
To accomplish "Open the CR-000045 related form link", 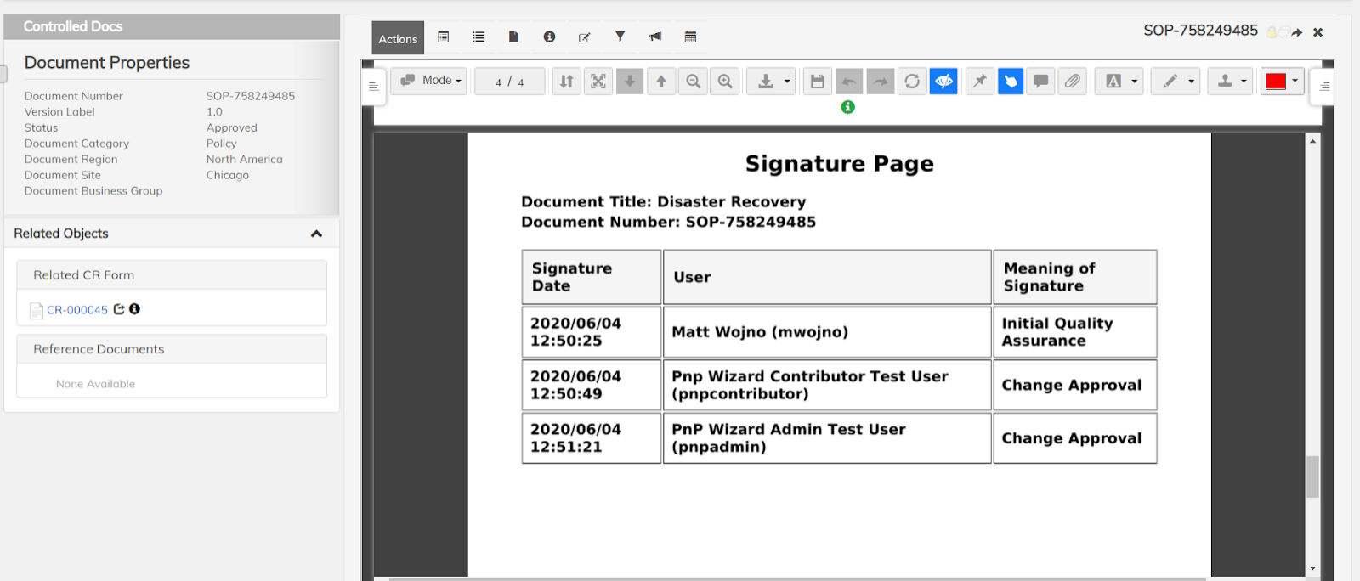I will (76, 310).
